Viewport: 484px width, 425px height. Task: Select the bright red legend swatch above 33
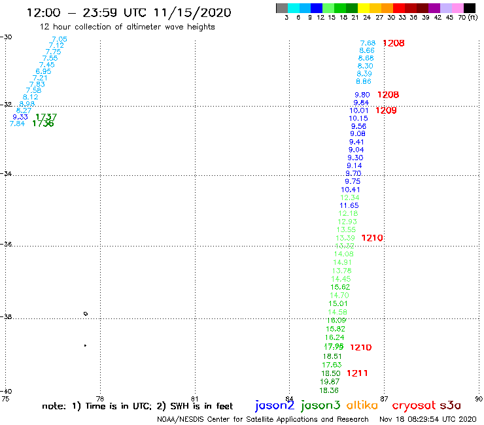(399, 8)
